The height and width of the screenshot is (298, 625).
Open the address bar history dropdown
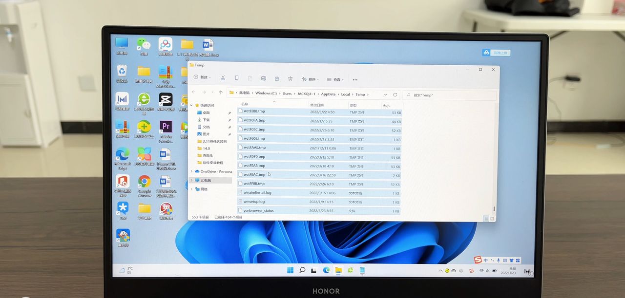386,94
